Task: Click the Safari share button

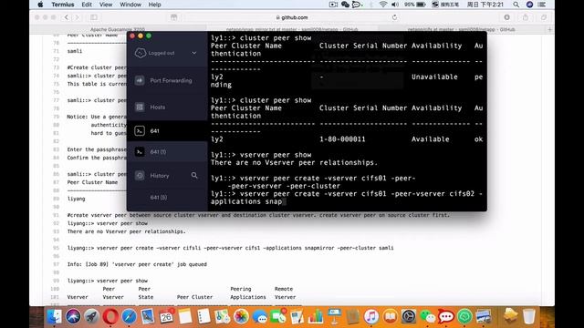Action: click(x=526, y=17)
